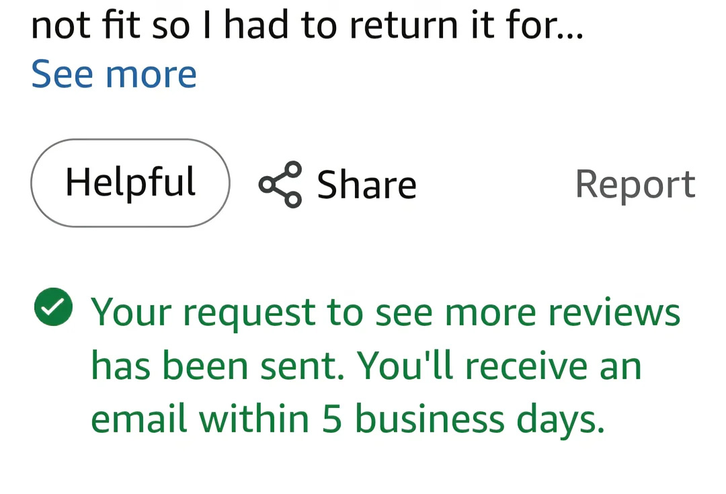Screen dimensions: 726x494
Task: Mark this review as Helpful
Action: [x=130, y=183]
